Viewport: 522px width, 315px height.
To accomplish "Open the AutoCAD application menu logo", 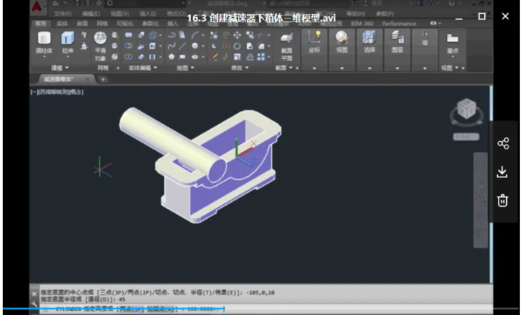I will pos(36,6).
